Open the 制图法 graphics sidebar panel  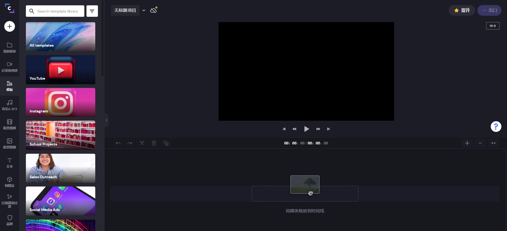click(10, 182)
